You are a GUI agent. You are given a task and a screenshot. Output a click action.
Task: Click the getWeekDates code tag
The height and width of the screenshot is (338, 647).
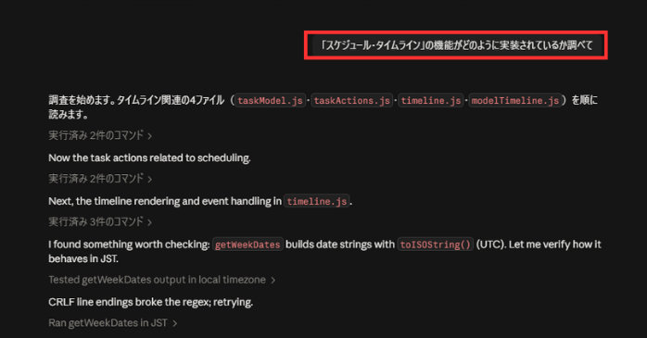(x=247, y=244)
